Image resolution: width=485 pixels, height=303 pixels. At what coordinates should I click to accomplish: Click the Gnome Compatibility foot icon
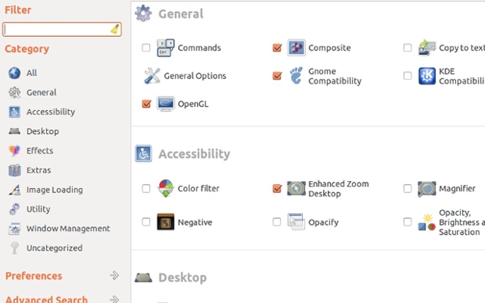(296, 76)
